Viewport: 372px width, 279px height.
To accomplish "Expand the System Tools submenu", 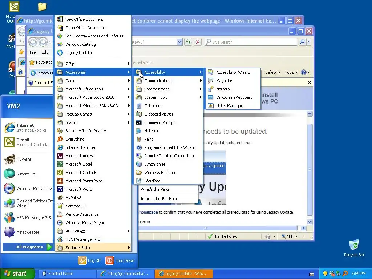I will (x=169, y=97).
